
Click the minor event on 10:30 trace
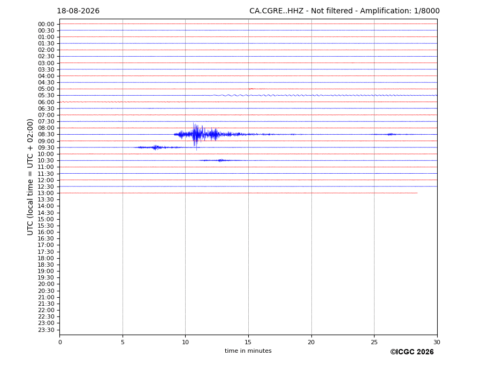pos(220,160)
